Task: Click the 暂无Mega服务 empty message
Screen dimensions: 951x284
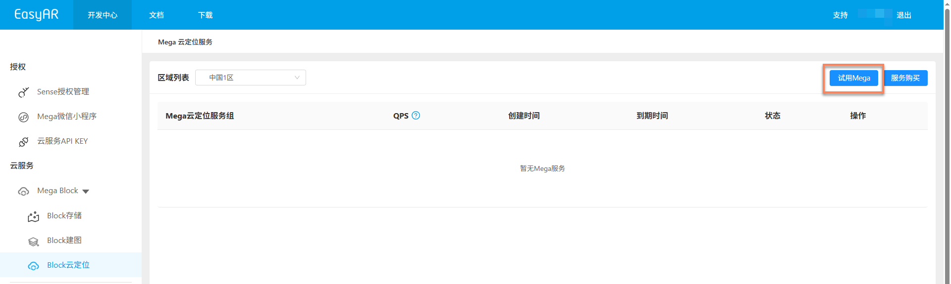Action: [x=542, y=168]
